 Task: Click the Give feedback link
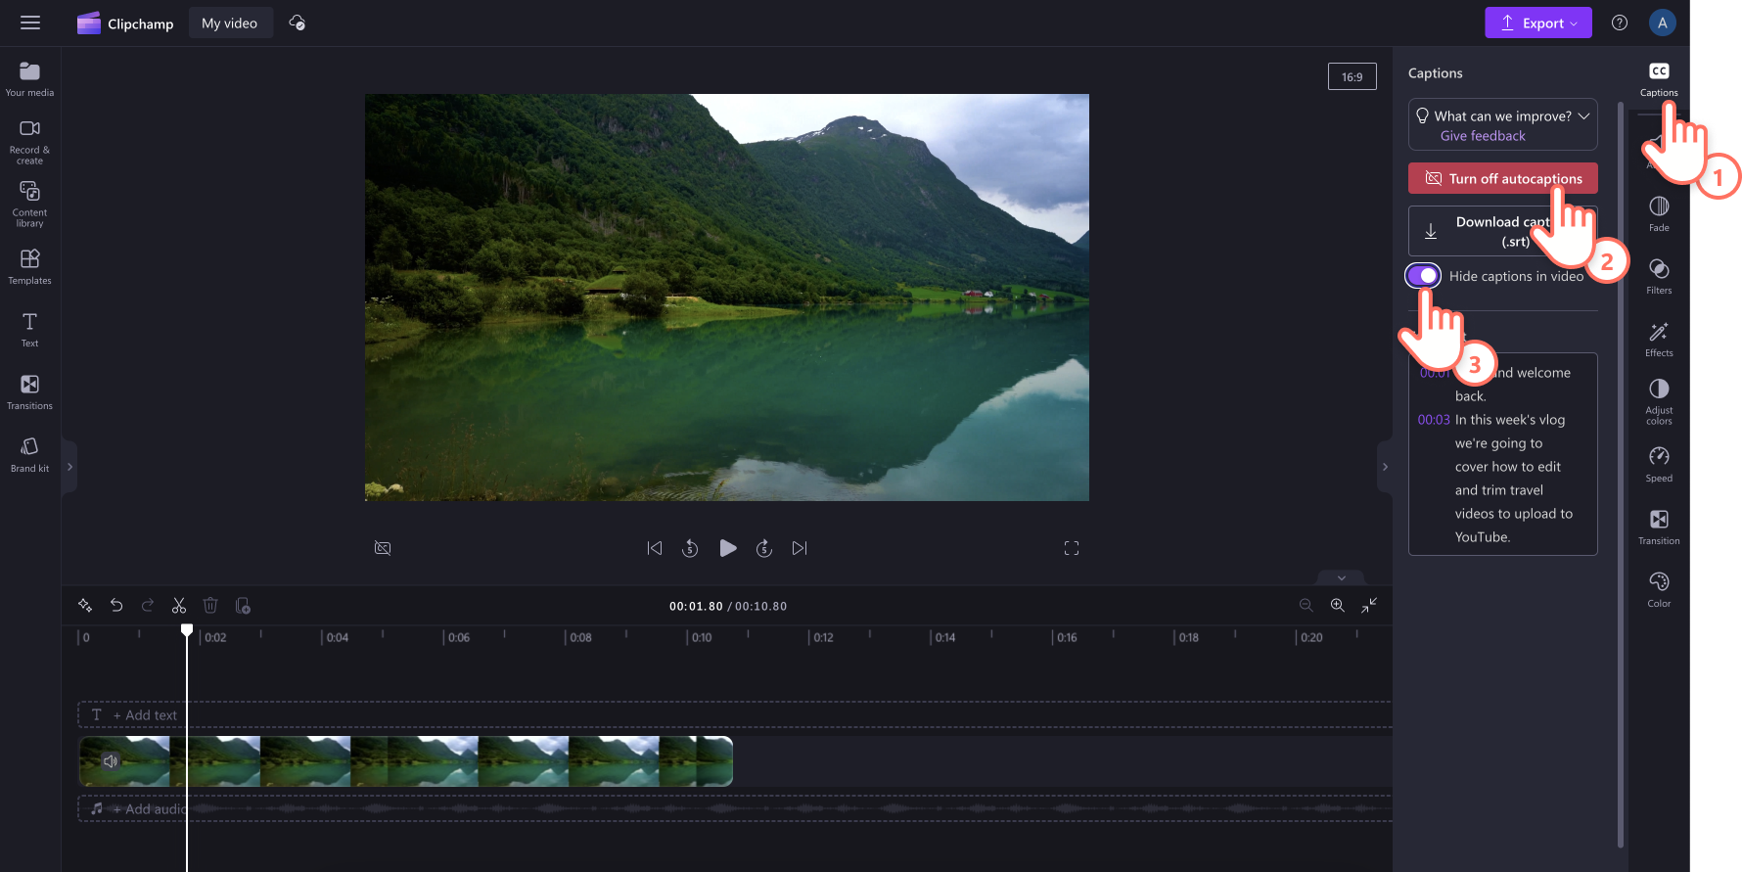tap(1483, 136)
